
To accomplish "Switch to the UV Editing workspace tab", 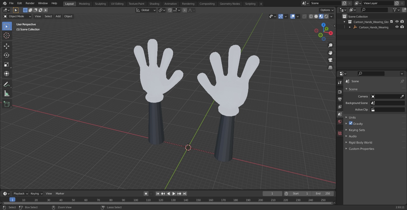I will pos(117,4).
